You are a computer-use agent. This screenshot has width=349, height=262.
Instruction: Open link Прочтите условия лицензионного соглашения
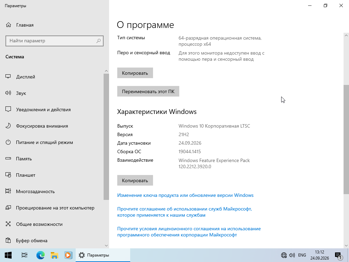tap(189, 232)
